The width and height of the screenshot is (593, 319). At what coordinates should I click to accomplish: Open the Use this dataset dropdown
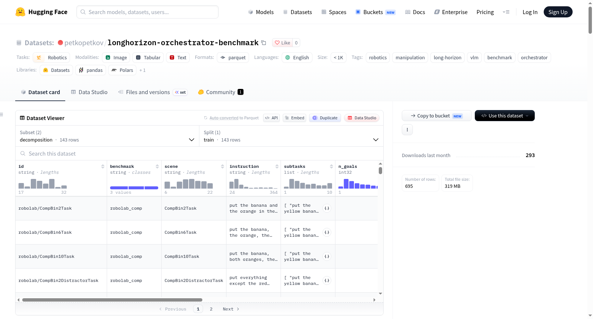(x=505, y=116)
